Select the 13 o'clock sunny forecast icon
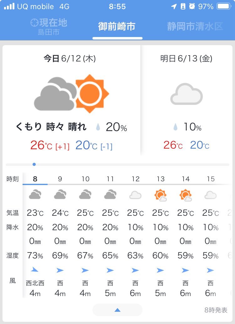Viewport: 235px width, 324px height. coord(160,195)
